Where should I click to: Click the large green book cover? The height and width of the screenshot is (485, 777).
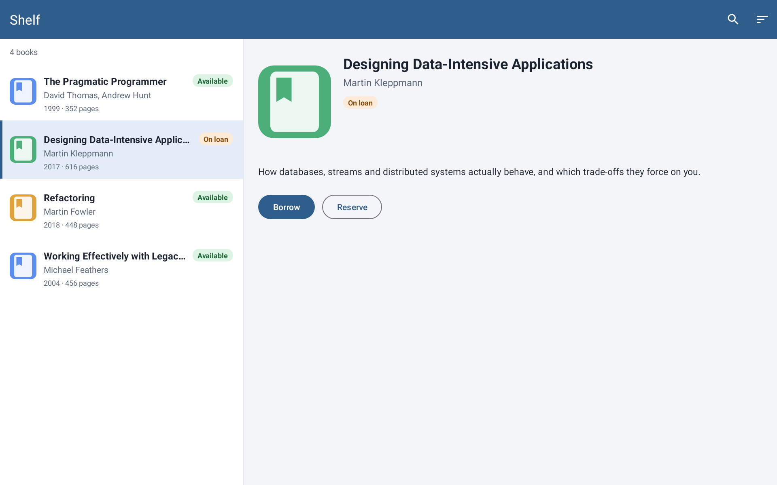point(295,102)
